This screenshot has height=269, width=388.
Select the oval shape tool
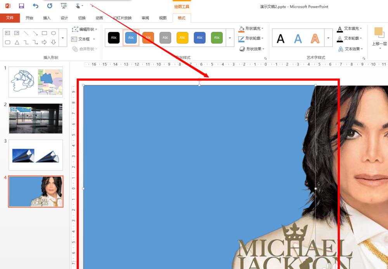coord(54,33)
